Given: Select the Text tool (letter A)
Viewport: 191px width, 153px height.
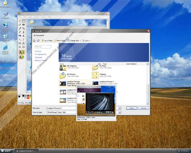Looking at the screenshot, I should 23,36.
